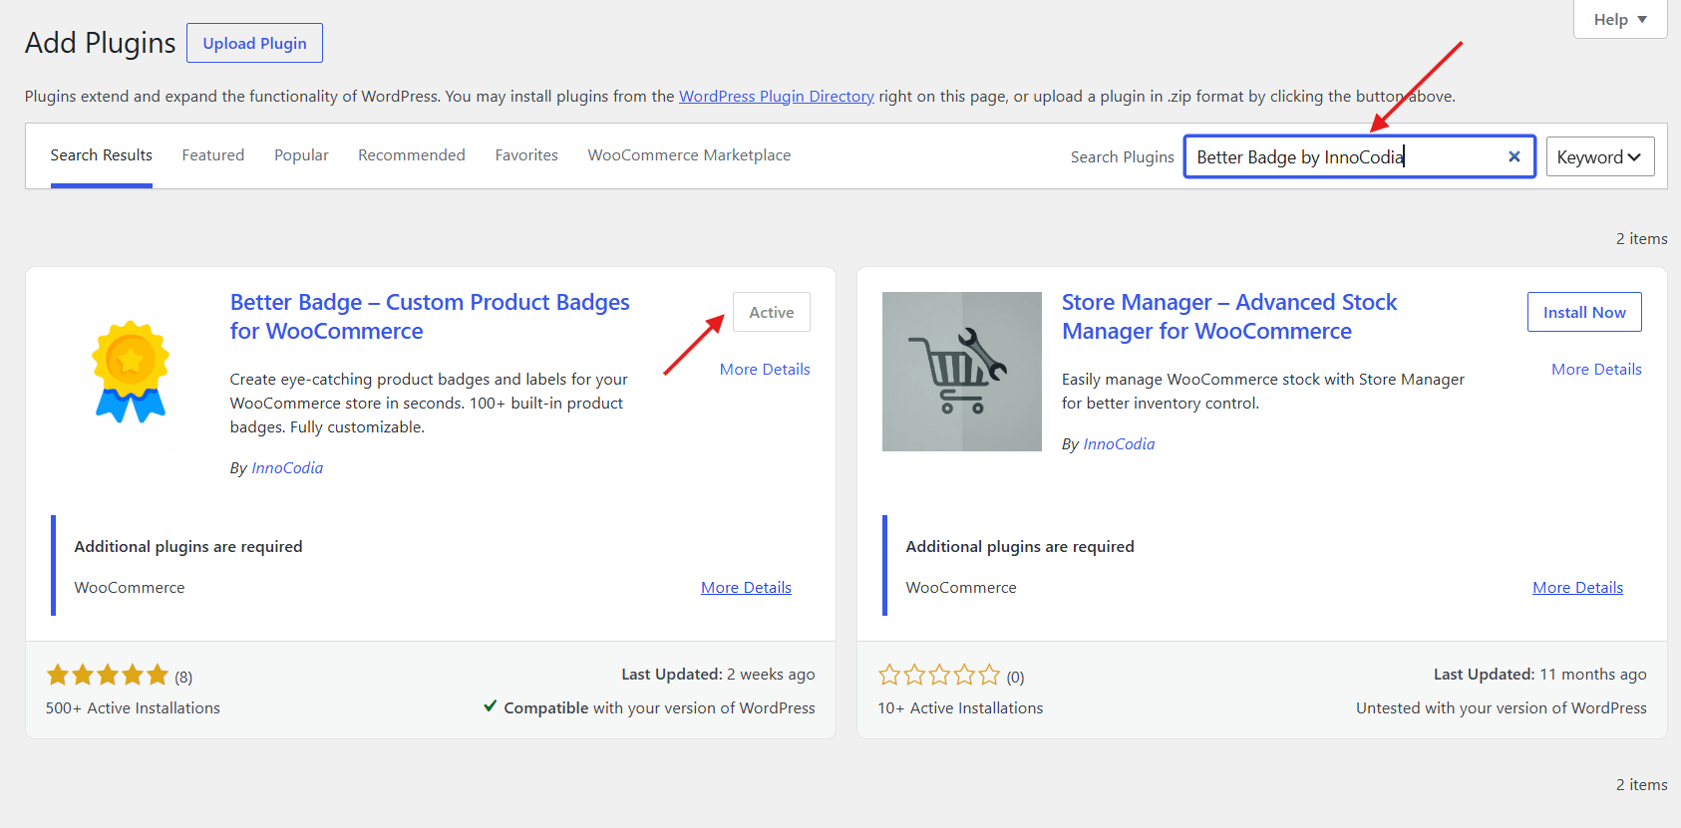Click the '10+ Active Installations' text
Viewport: 1681px width, 828px height.
point(960,708)
